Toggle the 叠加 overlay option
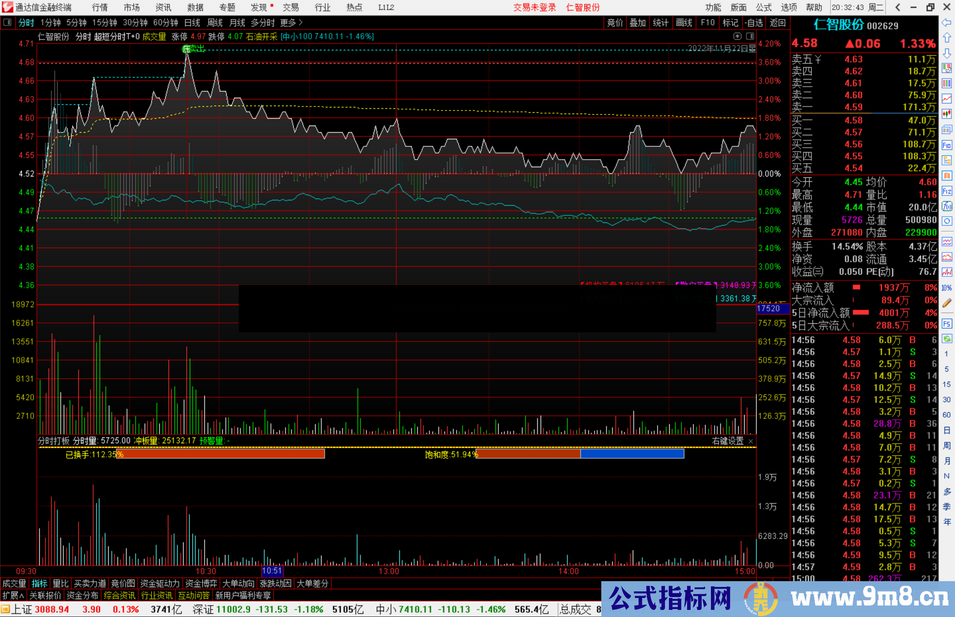955x617 pixels. coord(638,23)
